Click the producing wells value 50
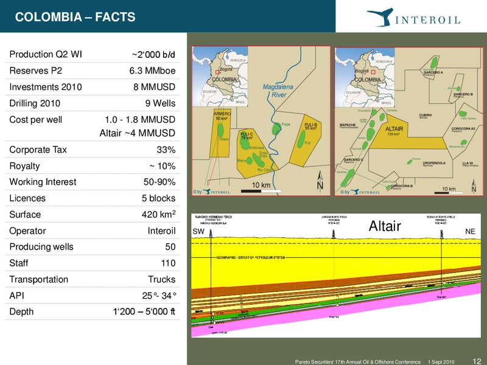Image resolution: width=487 pixels, height=365 pixels. (x=170, y=247)
